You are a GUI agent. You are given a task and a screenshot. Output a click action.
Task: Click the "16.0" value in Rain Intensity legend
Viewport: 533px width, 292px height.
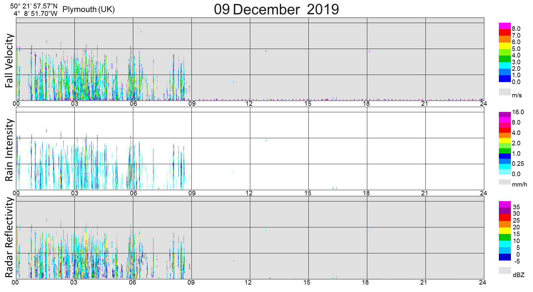(x=518, y=112)
